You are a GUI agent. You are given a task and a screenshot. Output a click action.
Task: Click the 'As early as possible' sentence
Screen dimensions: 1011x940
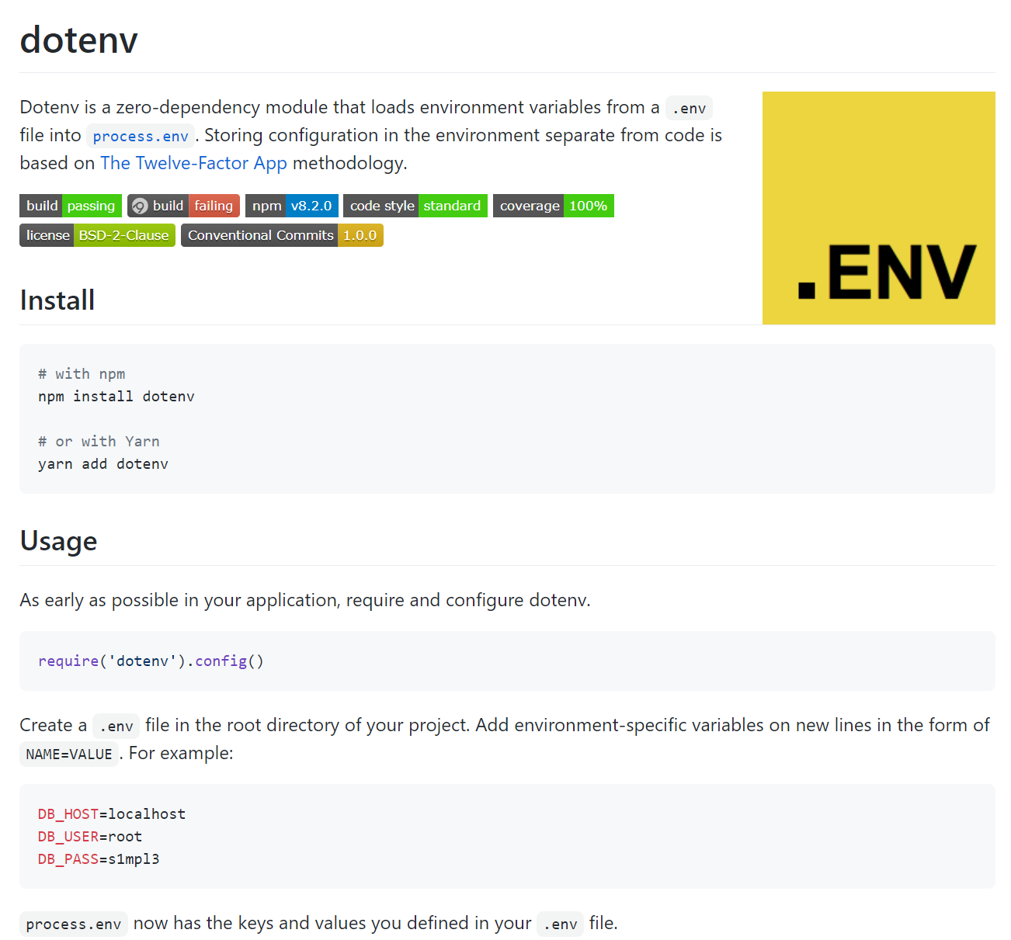[x=305, y=600]
